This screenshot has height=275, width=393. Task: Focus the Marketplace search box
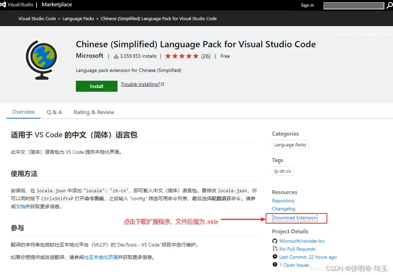tap(354, 5)
